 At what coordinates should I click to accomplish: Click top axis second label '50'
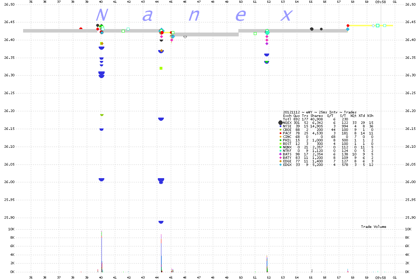241,2
